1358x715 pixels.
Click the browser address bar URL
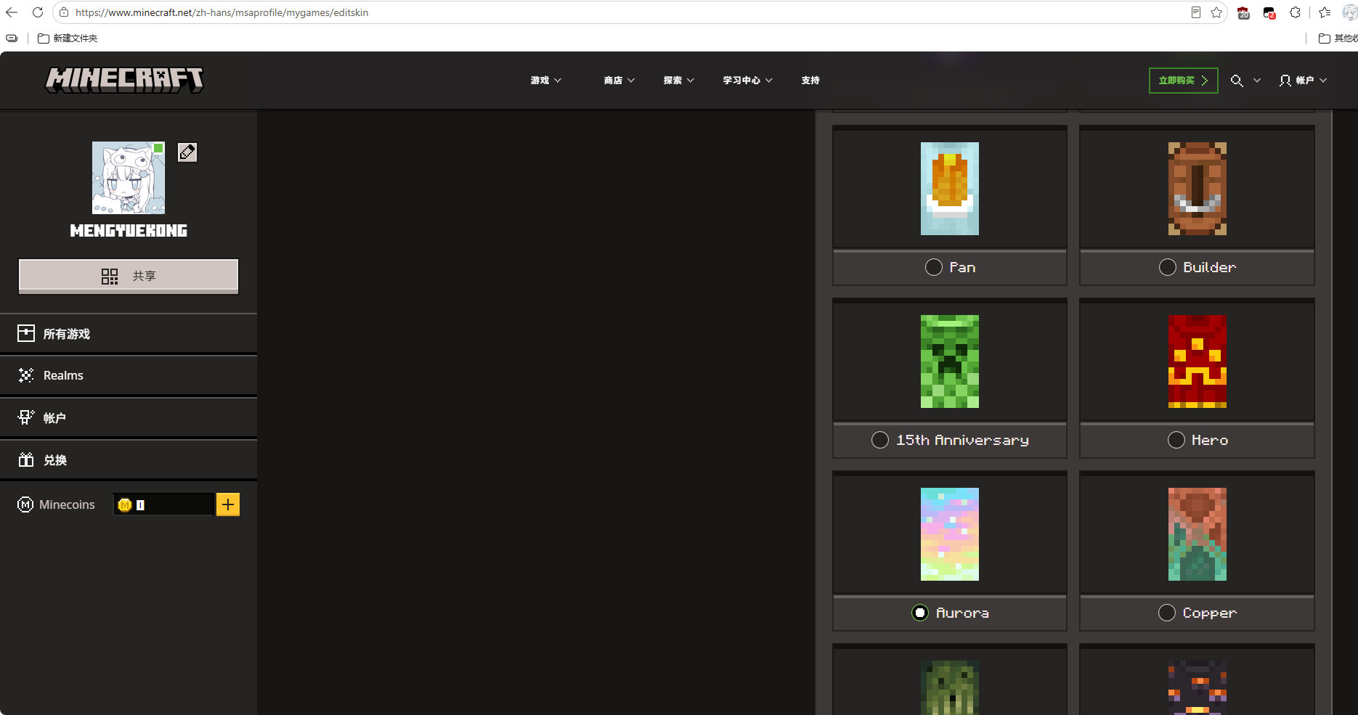221,12
